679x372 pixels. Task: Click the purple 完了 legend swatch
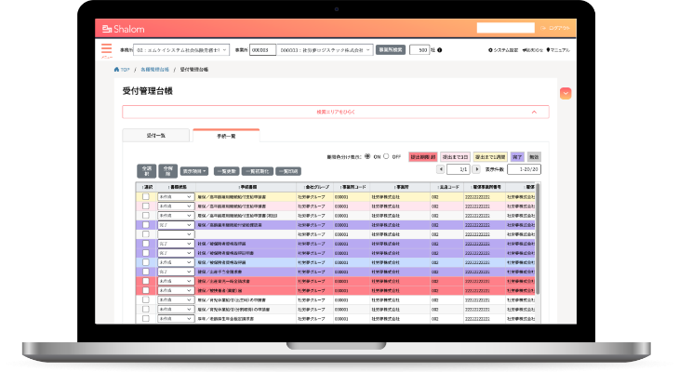point(517,157)
